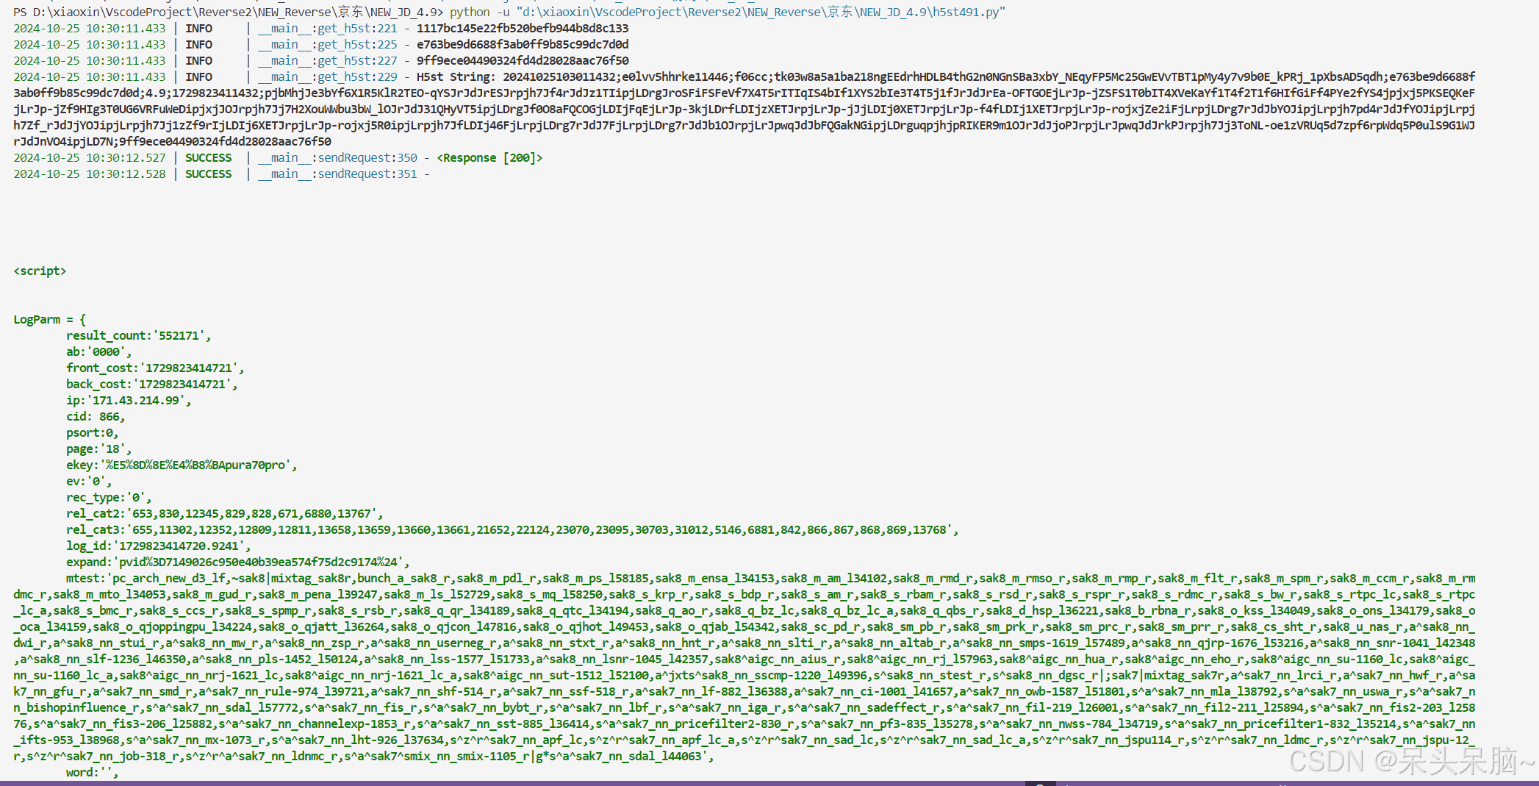Click the rel_cat3 category list line
Image resolution: width=1539 pixels, height=786 pixels.
pos(512,529)
